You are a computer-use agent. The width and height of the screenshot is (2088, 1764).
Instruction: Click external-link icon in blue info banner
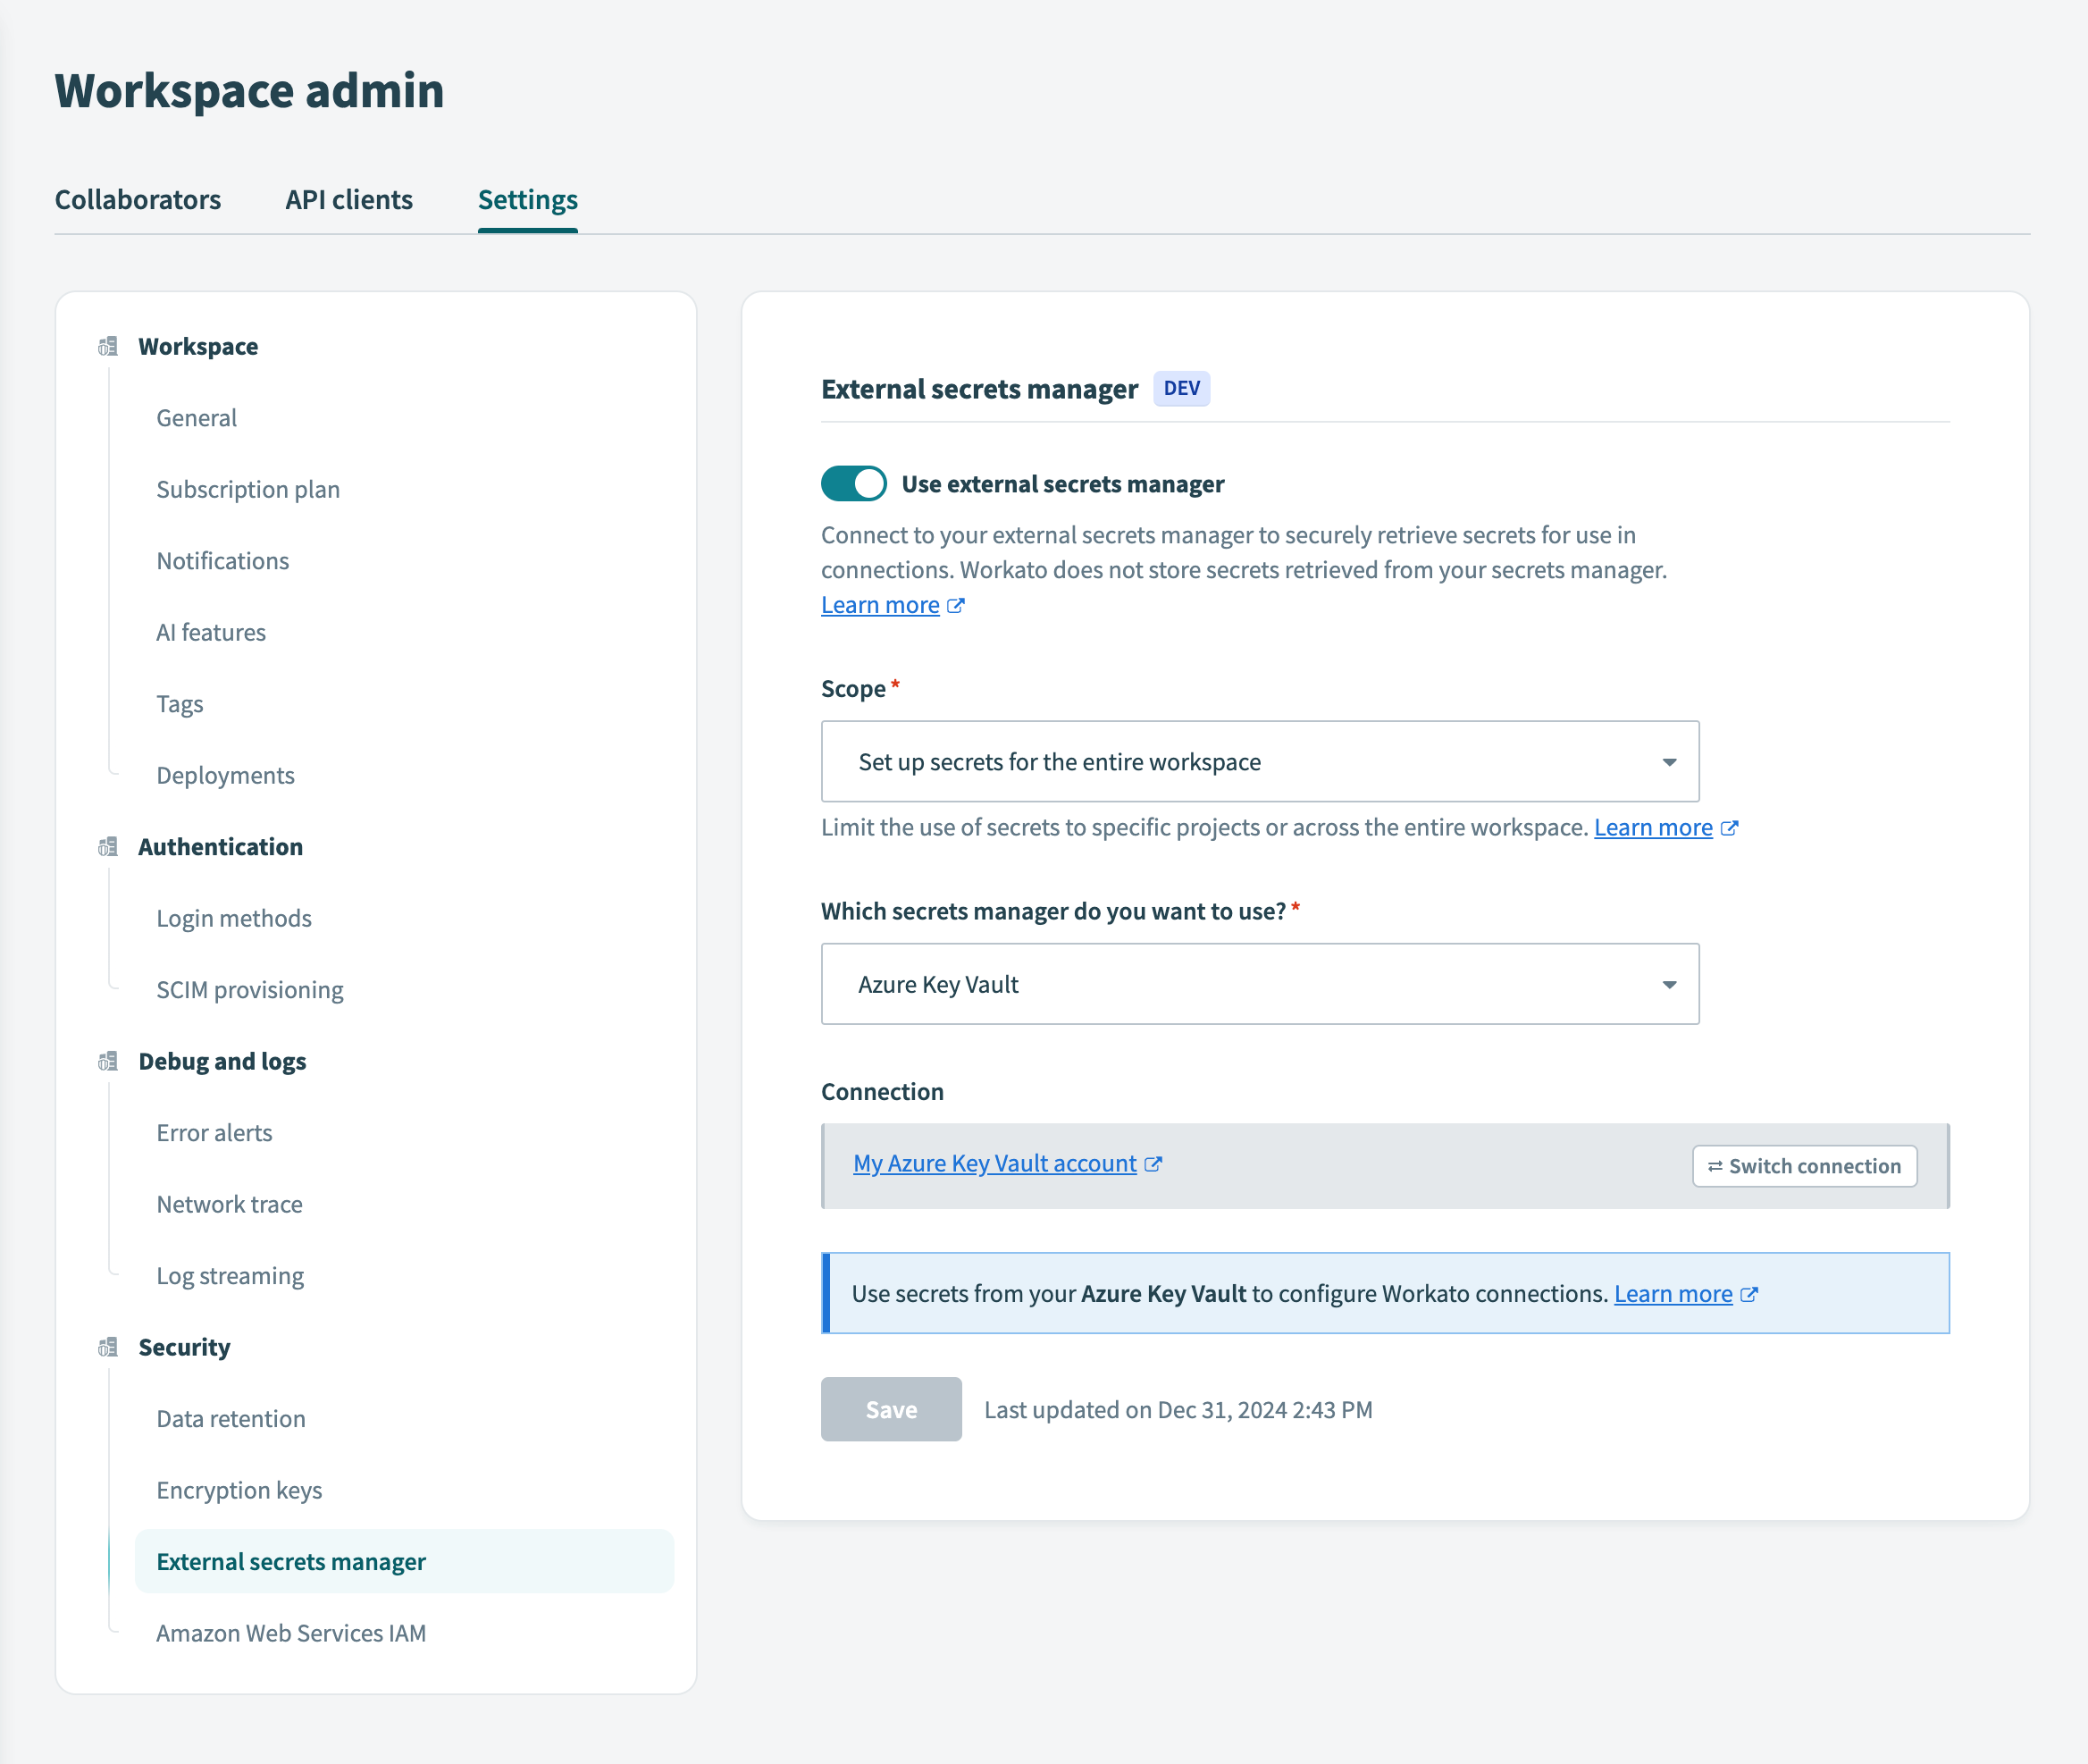(1749, 1294)
